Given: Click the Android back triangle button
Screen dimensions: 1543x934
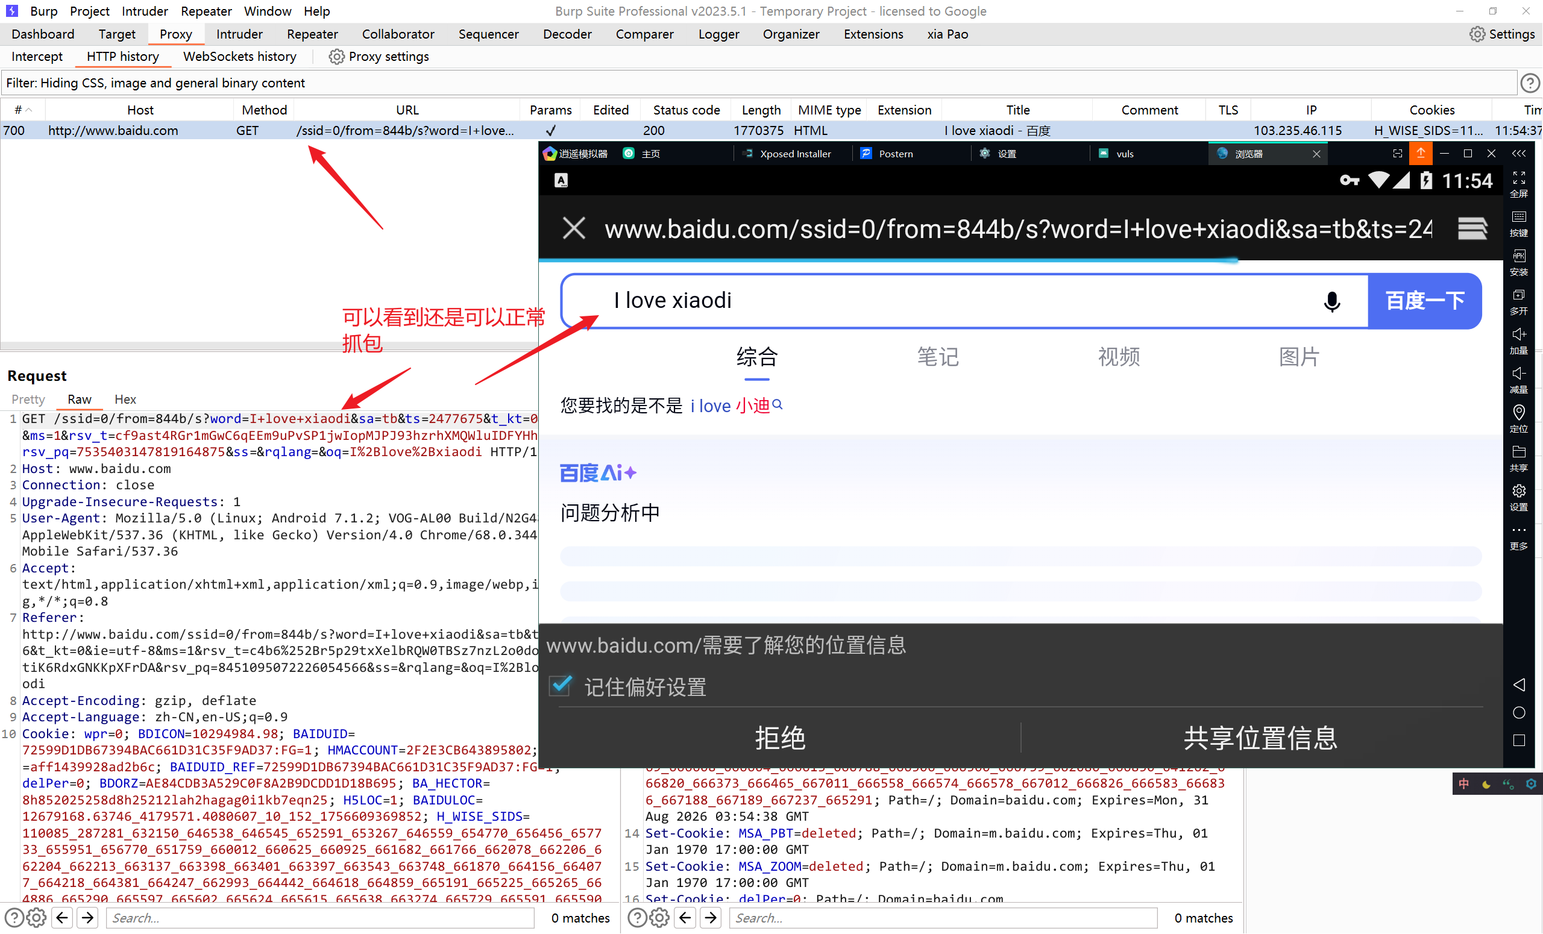Looking at the screenshot, I should tap(1518, 685).
